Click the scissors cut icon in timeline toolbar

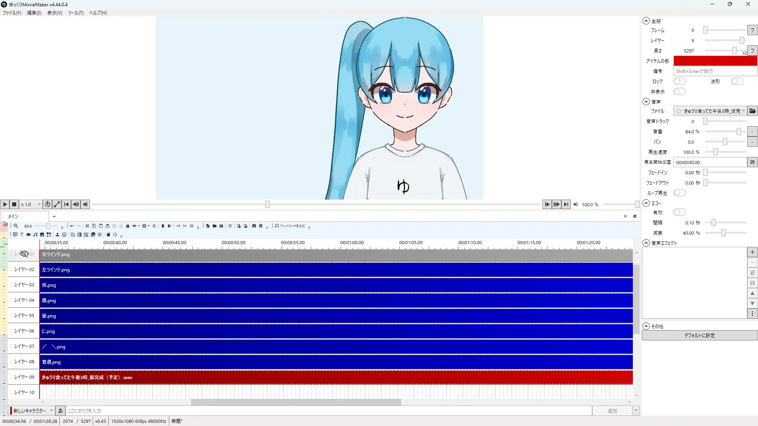(x=87, y=226)
